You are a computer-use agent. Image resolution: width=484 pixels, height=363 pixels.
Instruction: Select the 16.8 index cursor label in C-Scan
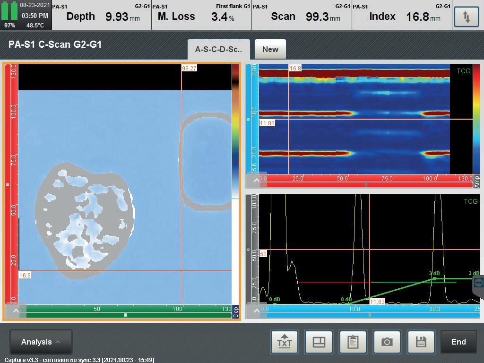[25, 275]
